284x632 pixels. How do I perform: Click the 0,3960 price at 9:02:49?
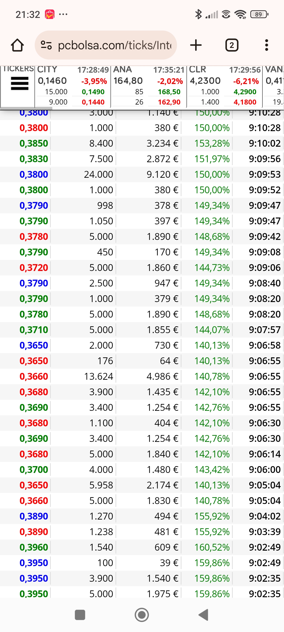(34, 547)
